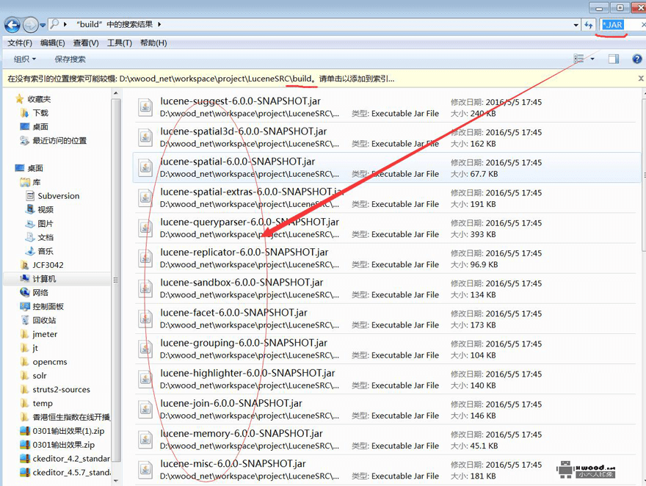This screenshot has height=486, width=646.
Task: Open the 下载 folder
Action: 35,113
